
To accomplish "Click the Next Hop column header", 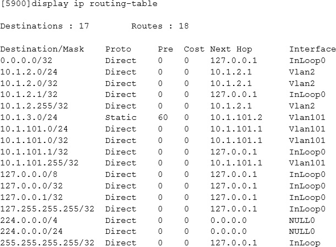I will (230, 49).
